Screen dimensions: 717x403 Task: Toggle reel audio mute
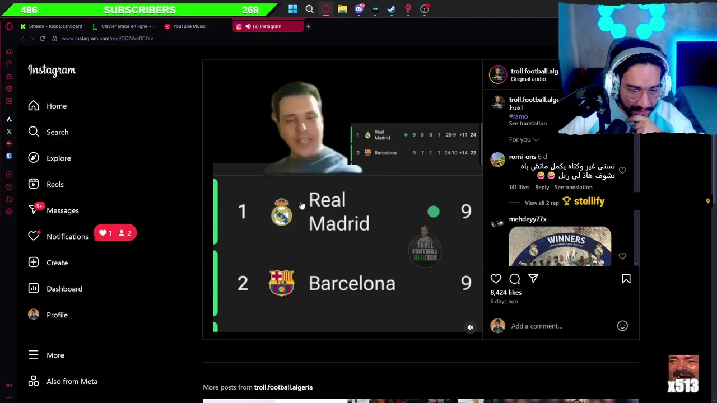pyautogui.click(x=471, y=327)
